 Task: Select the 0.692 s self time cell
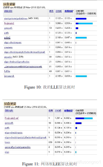68,118
